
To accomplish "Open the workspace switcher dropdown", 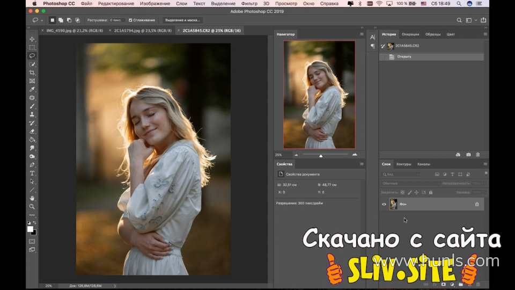I will point(470,20).
